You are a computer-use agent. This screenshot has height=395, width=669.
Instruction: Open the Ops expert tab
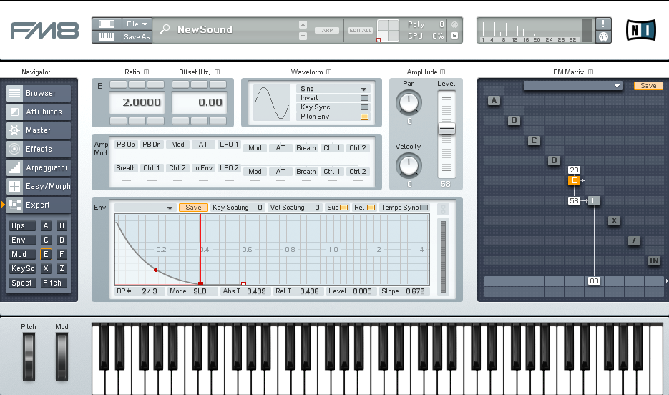click(x=22, y=225)
